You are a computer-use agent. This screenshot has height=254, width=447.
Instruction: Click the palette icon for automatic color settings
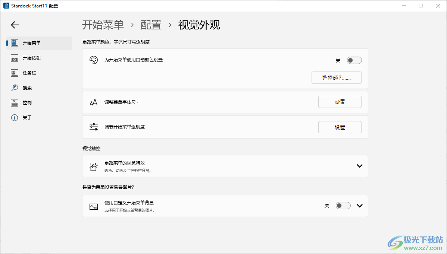point(94,60)
